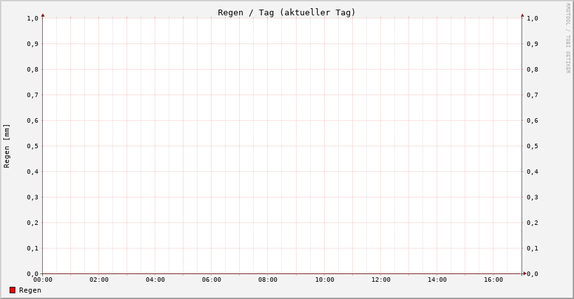Click the left axis value 0,9
Viewport: 574px width, 299px height.
click(x=33, y=44)
